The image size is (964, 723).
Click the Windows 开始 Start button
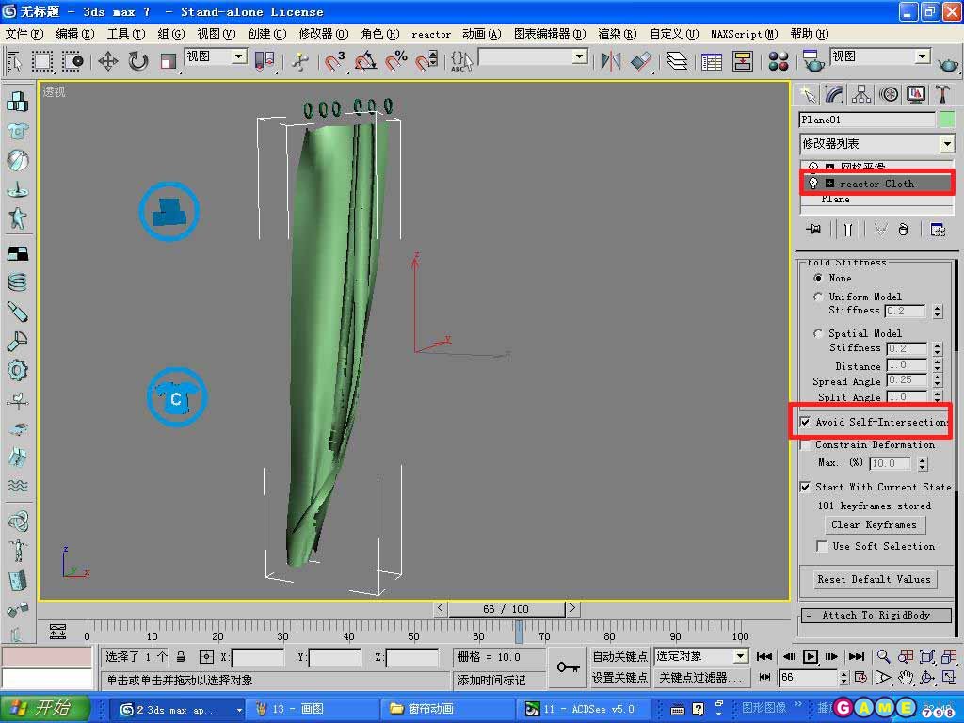45,708
